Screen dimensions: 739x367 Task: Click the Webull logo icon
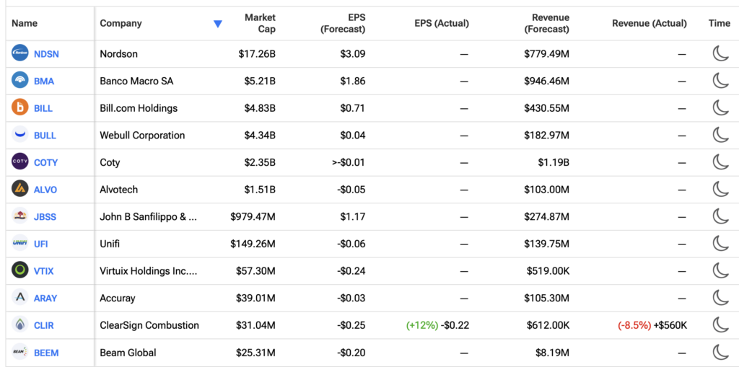(19, 136)
